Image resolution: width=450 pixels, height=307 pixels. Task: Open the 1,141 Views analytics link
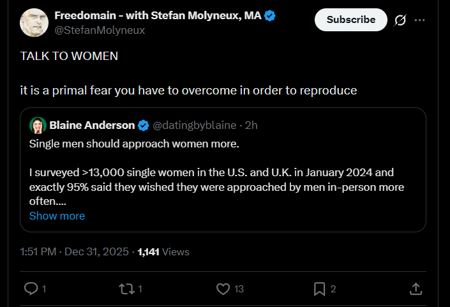pos(163,252)
